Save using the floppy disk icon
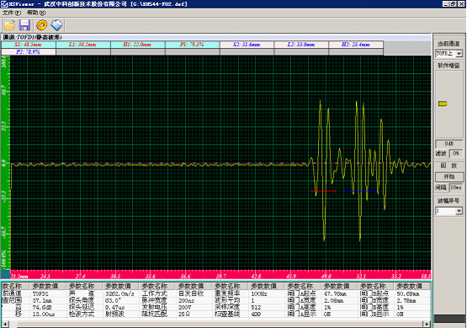The image size is (467, 328). tap(24, 25)
